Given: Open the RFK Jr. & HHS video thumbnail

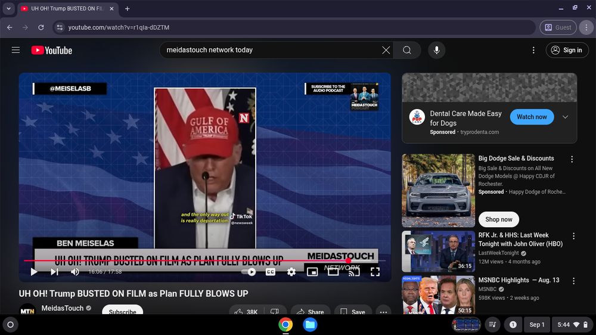Looking at the screenshot, I should (438, 251).
